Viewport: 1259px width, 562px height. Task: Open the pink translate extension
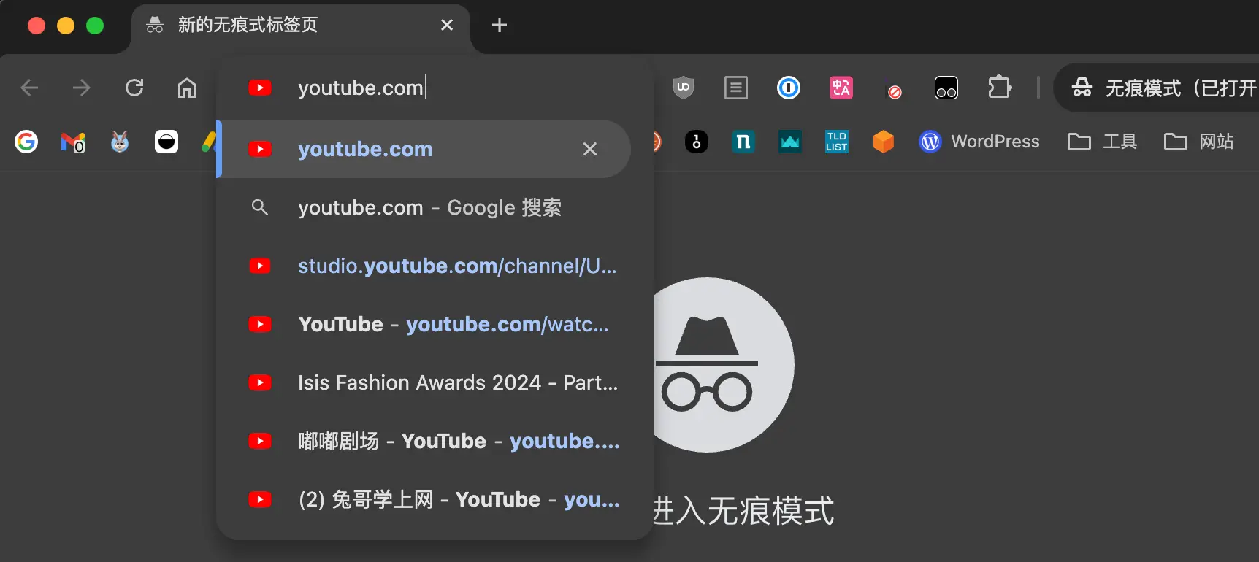tap(841, 88)
